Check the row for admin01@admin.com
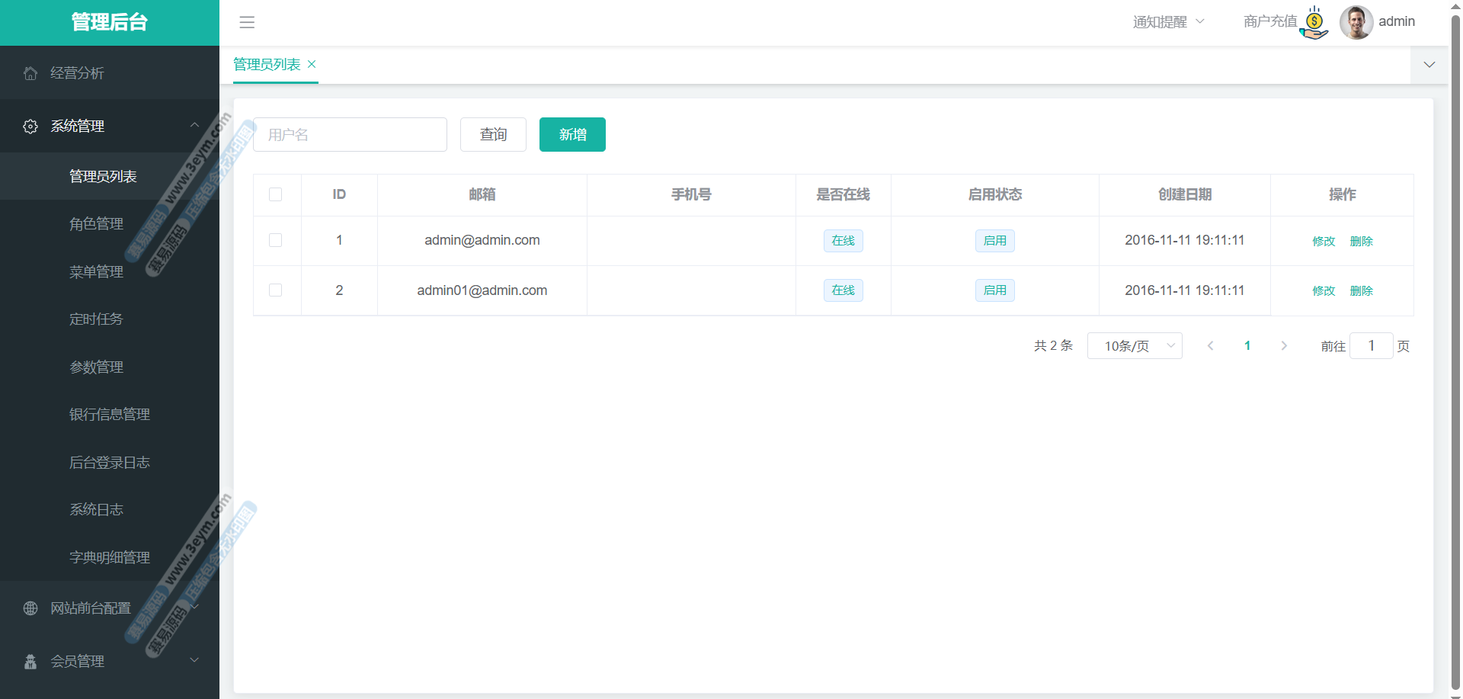1463x699 pixels. click(276, 290)
